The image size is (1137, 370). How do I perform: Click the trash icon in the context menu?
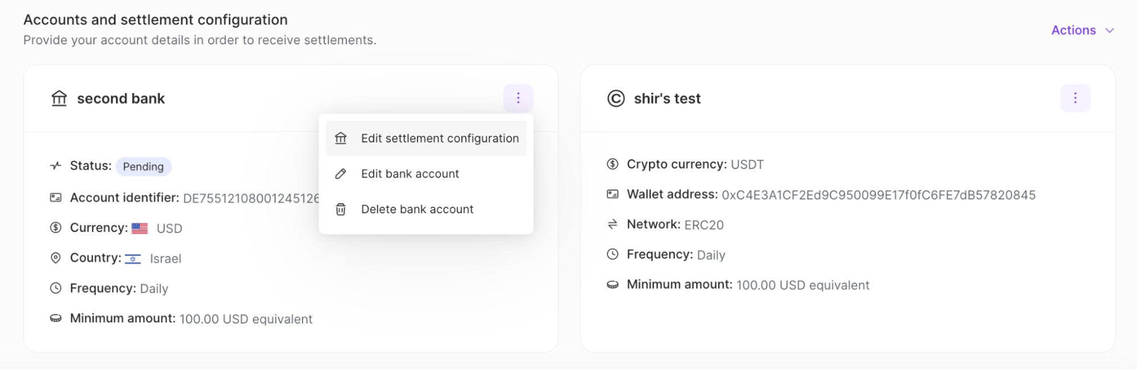[340, 209]
